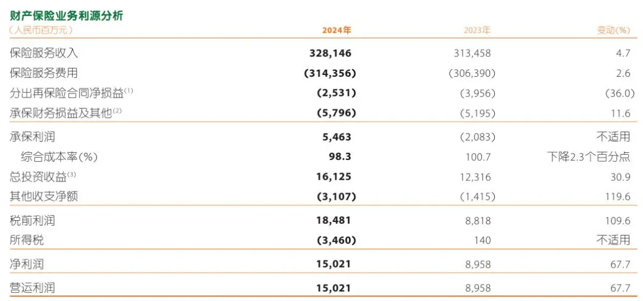
Task: Click the 保险服务收入 row label
Action: (44, 53)
